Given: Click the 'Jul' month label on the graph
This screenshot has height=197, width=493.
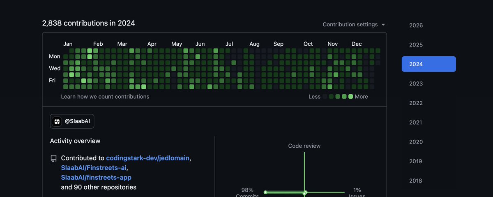Looking at the screenshot, I should (229, 44).
